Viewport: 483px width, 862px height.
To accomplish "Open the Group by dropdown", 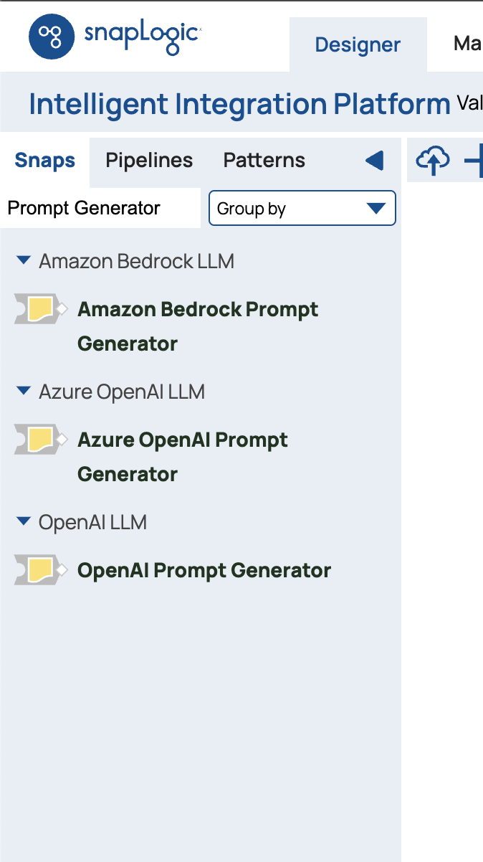I will coord(302,208).
